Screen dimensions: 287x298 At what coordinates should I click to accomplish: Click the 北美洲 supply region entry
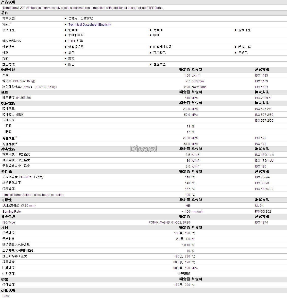coord(73,30)
